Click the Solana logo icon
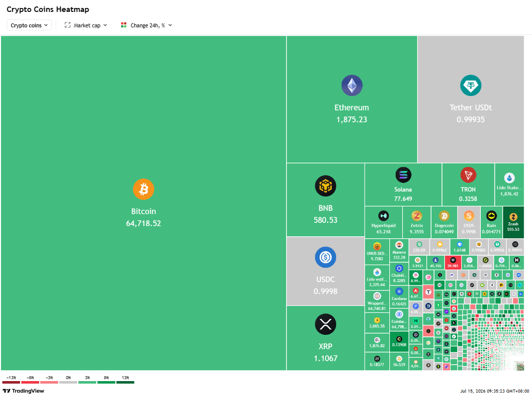The width and height of the screenshot is (532, 398). coord(403,175)
